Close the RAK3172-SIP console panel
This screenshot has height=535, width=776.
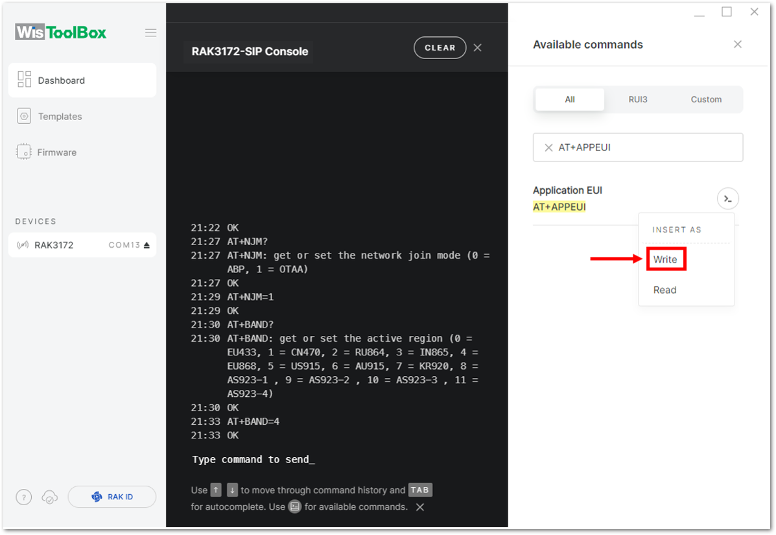(478, 47)
